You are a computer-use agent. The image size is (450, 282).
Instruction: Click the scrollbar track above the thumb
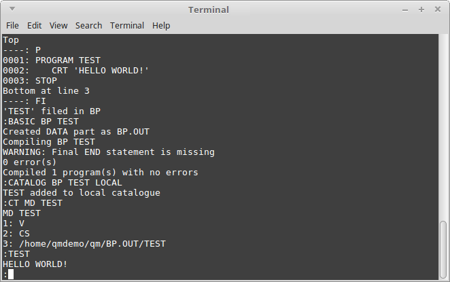[443, 127]
